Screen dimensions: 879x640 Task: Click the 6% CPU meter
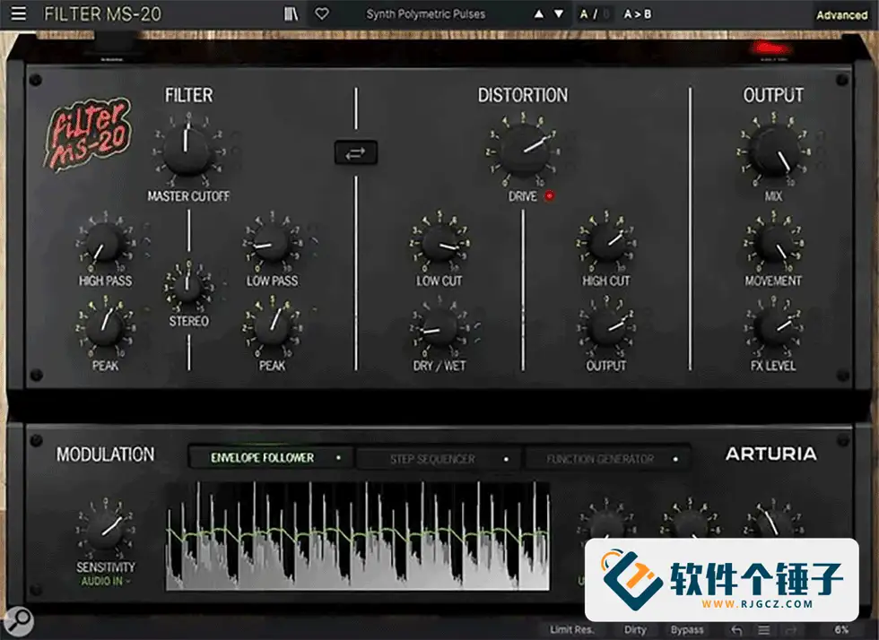pyautogui.click(x=841, y=630)
